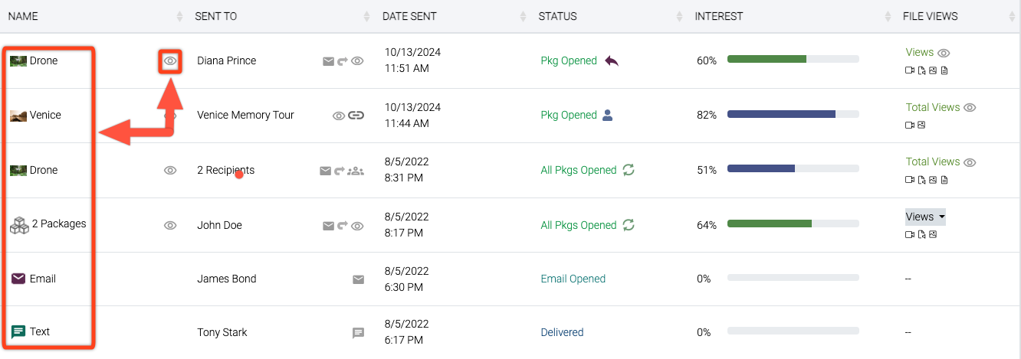Click the SENT TO column header

215,16
